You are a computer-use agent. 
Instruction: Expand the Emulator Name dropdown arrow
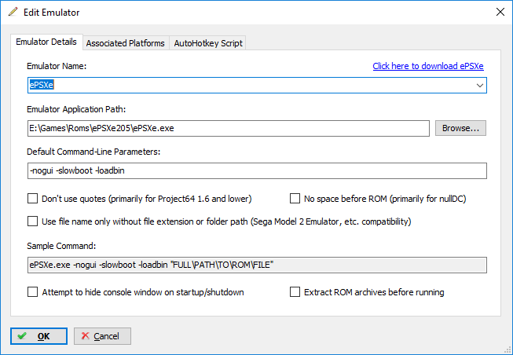point(480,86)
